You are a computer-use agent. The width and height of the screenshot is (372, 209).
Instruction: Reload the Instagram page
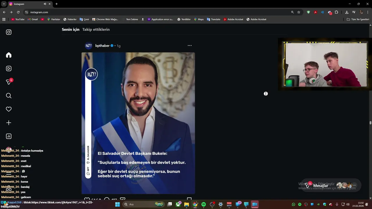(x=18, y=12)
